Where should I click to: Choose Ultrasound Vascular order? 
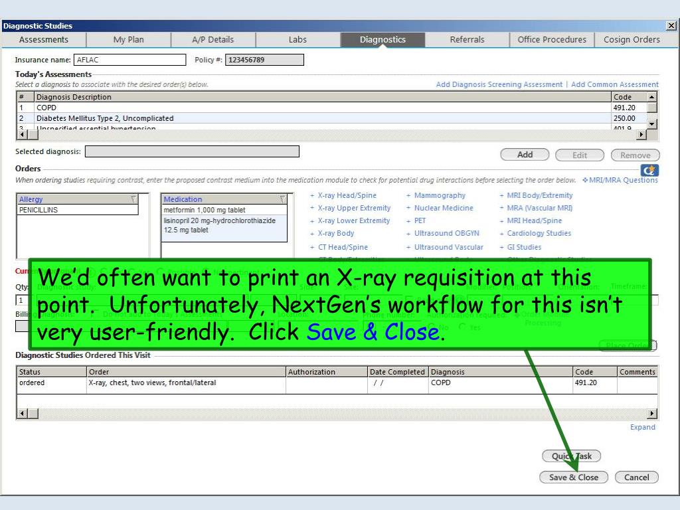point(448,247)
